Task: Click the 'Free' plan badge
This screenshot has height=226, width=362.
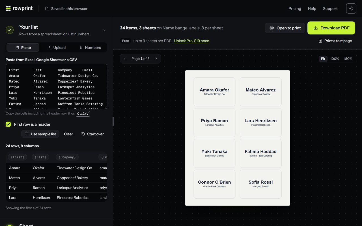Action: (x=126, y=41)
